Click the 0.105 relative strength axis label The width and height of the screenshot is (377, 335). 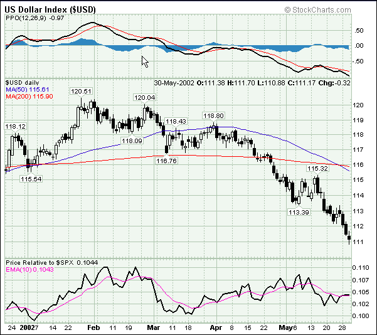361,292
